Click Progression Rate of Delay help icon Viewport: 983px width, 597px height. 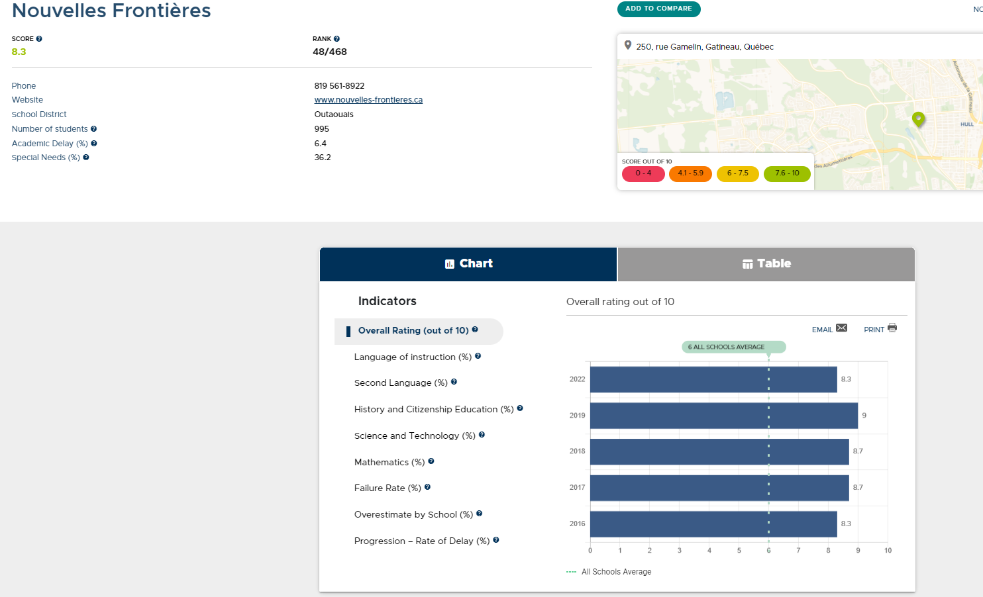tap(496, 540)
